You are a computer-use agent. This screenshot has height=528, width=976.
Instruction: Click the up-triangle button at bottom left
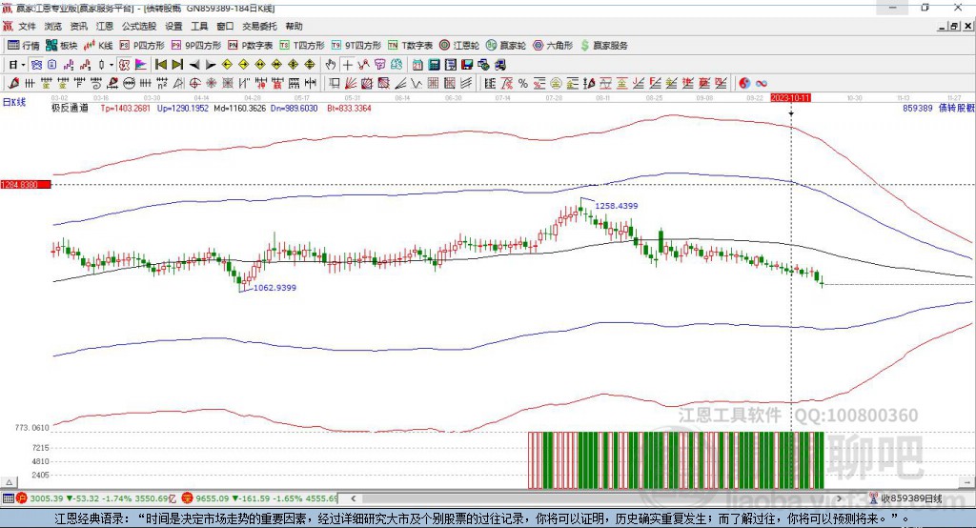coord(9,482)
